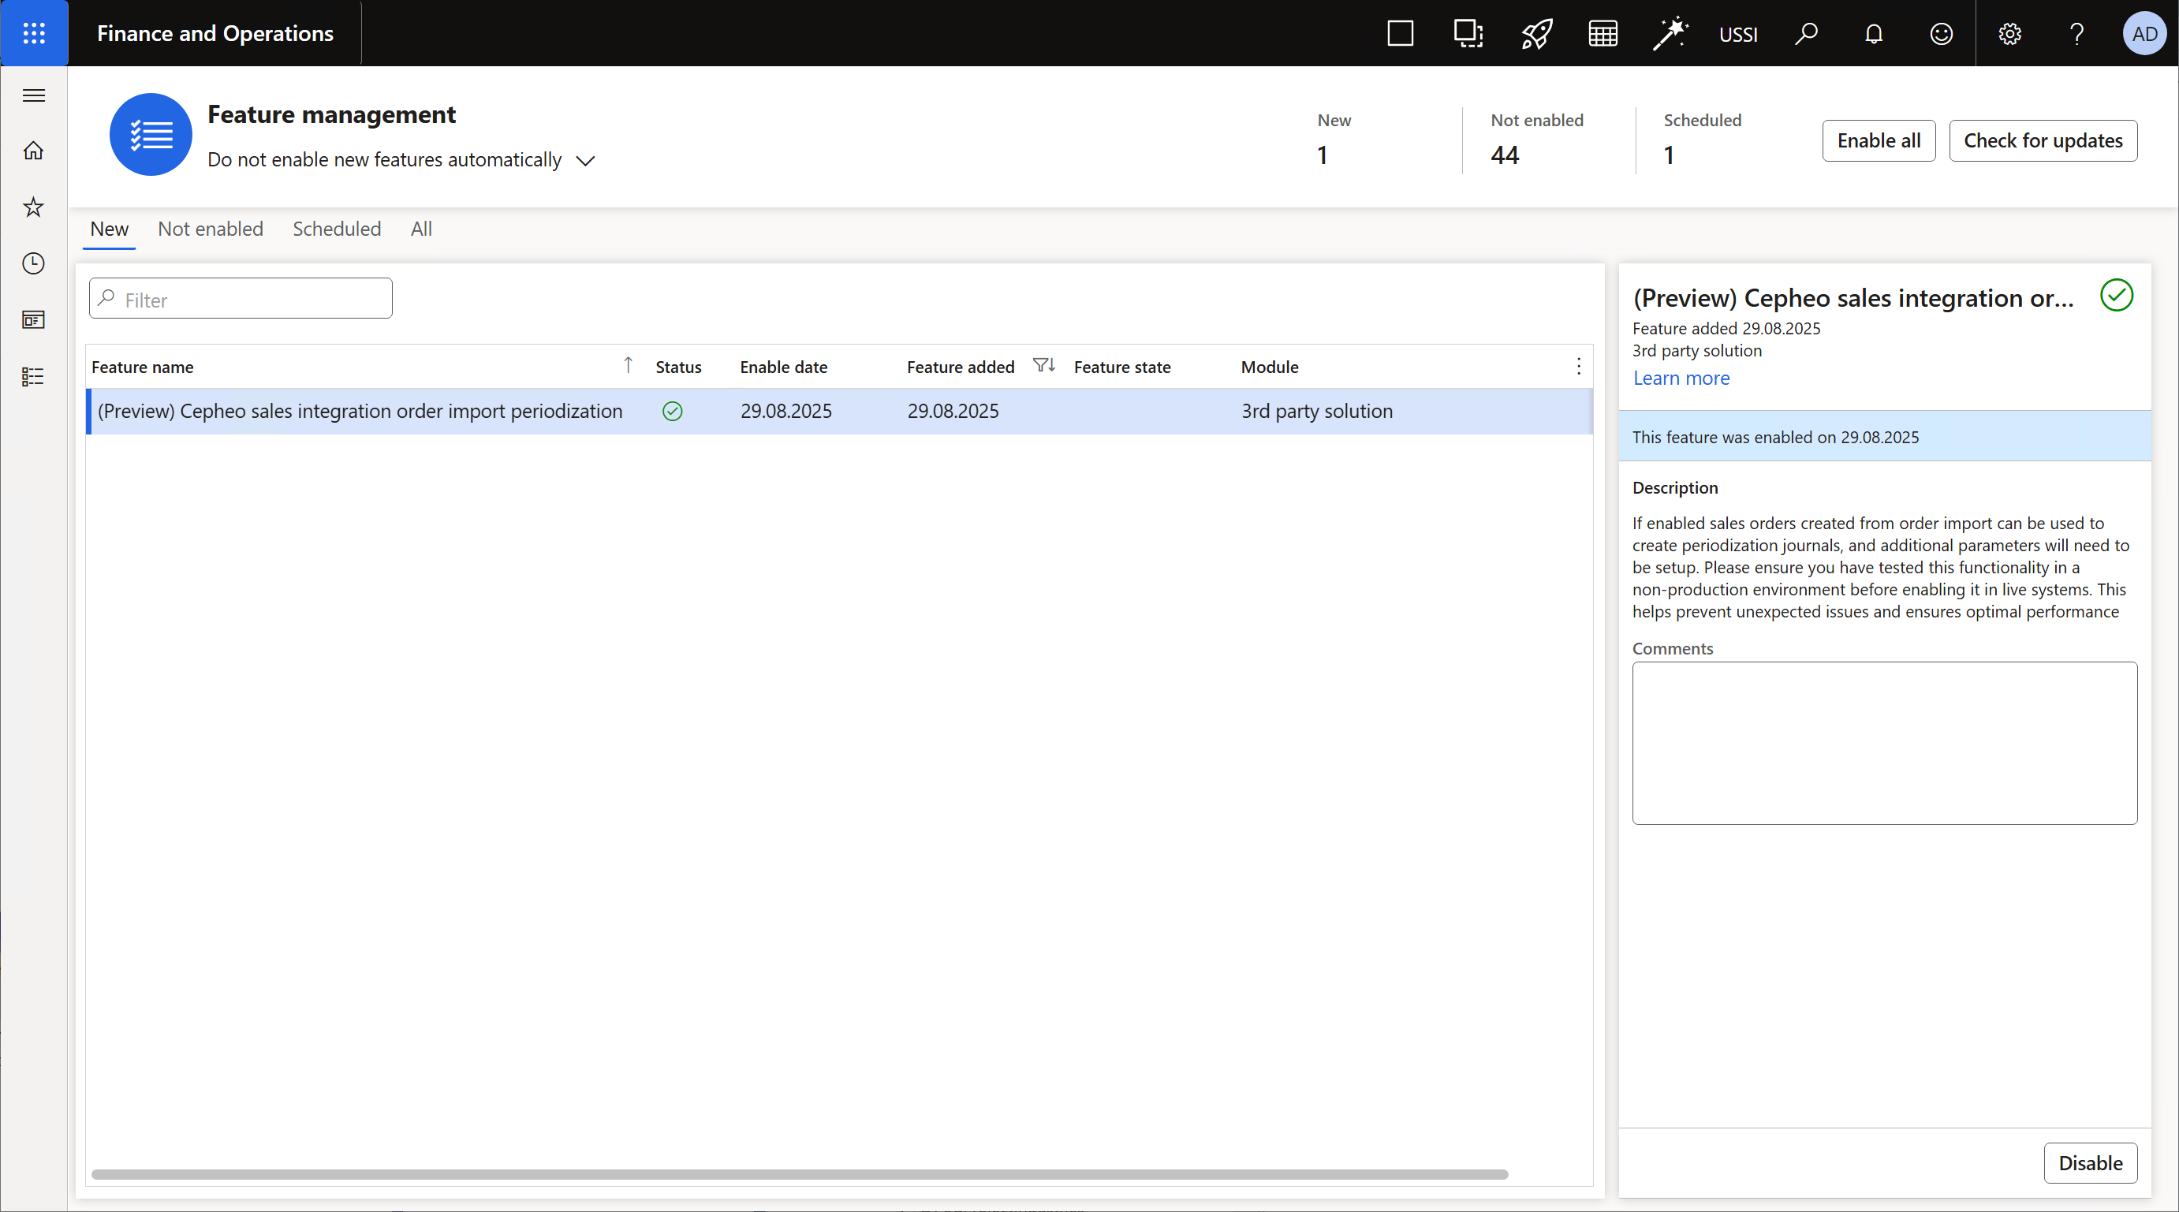Expand the automatic feature enabling dropdown
The height and width of the screenshot is (1212, 2179).
(x=585, y=161)
